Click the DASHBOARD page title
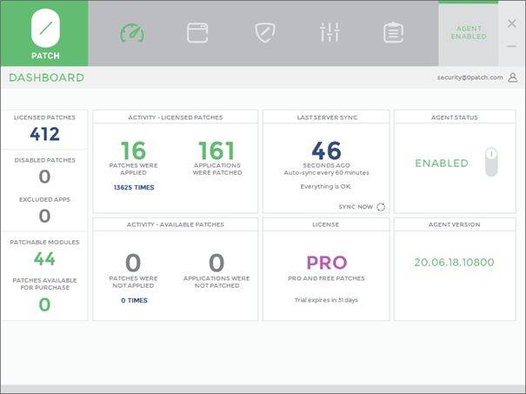 (47, 77)
